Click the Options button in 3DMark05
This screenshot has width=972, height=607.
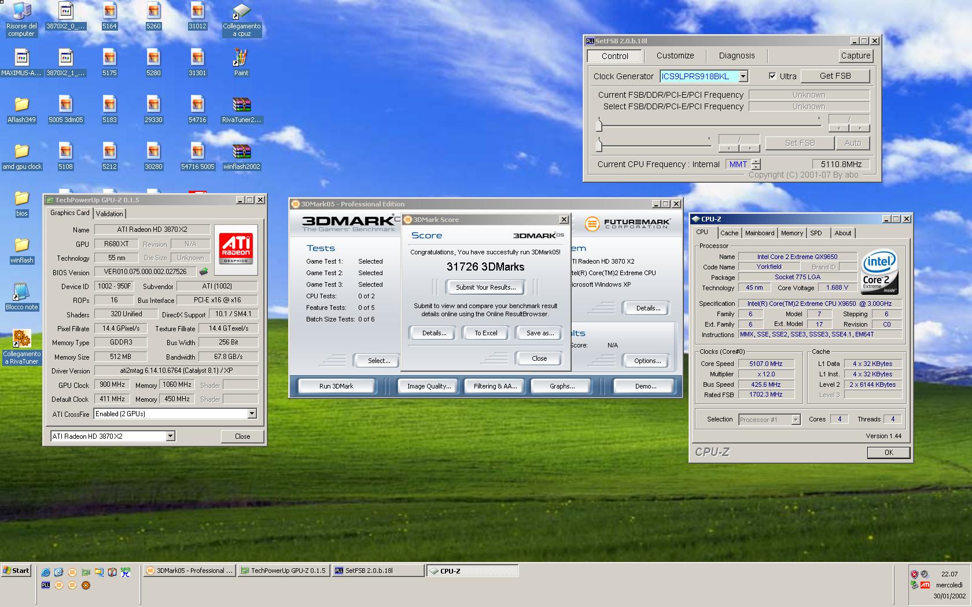pos(647,361)
